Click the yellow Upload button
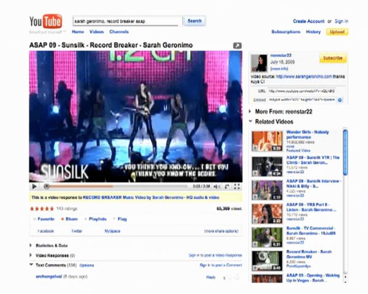 (337, 32)
